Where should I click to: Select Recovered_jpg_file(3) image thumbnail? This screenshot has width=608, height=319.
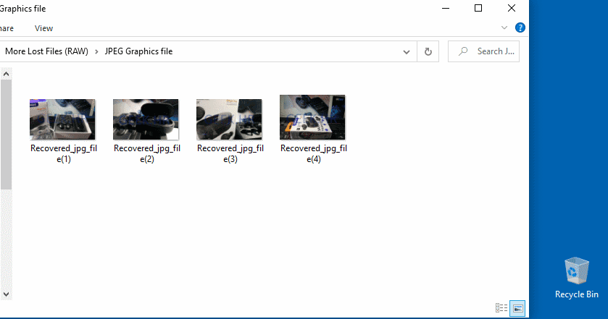click(x=229, y=119)
